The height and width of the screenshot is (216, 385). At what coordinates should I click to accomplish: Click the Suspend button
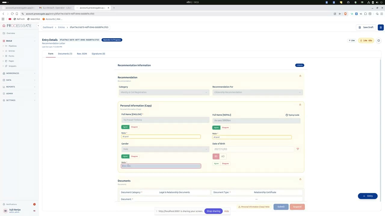point(297,207)
